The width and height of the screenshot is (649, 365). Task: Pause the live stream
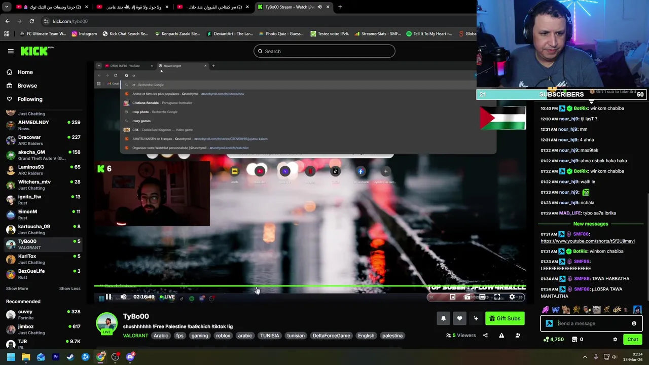point(108,297)
